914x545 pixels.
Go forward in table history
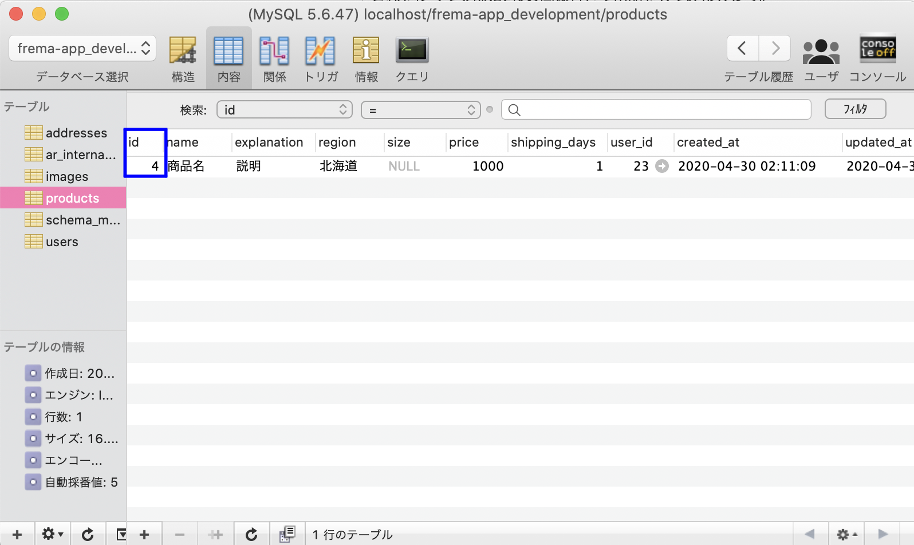click(x=775, y=48)
